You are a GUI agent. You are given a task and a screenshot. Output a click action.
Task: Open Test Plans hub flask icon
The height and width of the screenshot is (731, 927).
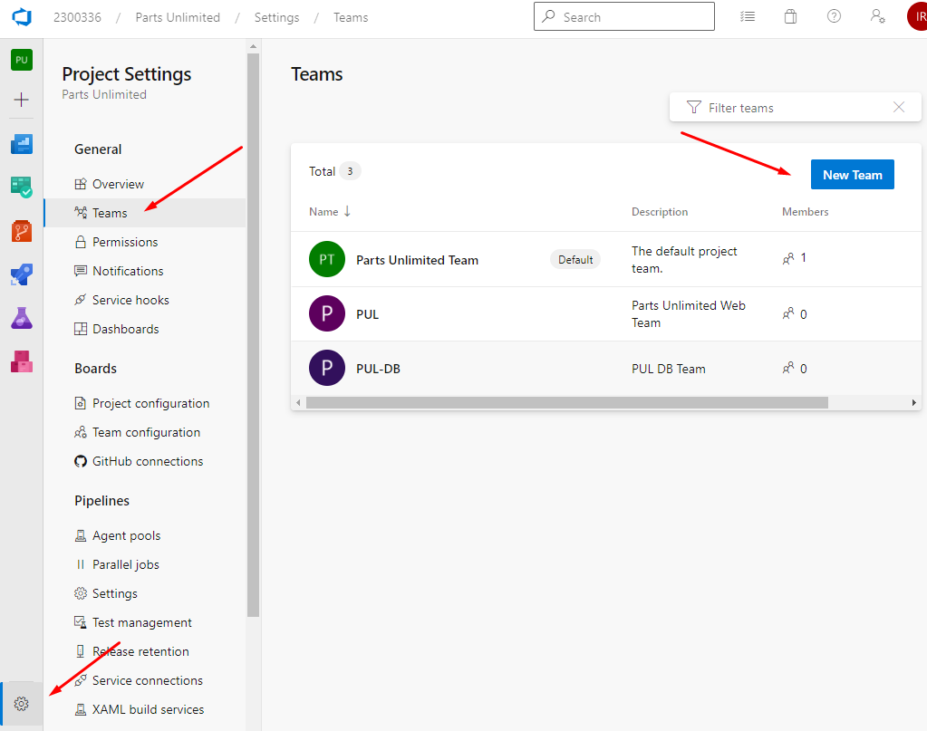22,318
